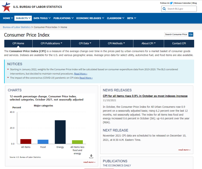Click the Consumer Price Index page heading
The image size is (202, 169).
(x=27, y=35)
